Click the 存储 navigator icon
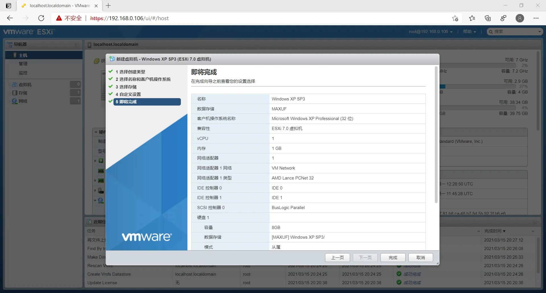Viewport: 546px width, 293px height. 15,93
